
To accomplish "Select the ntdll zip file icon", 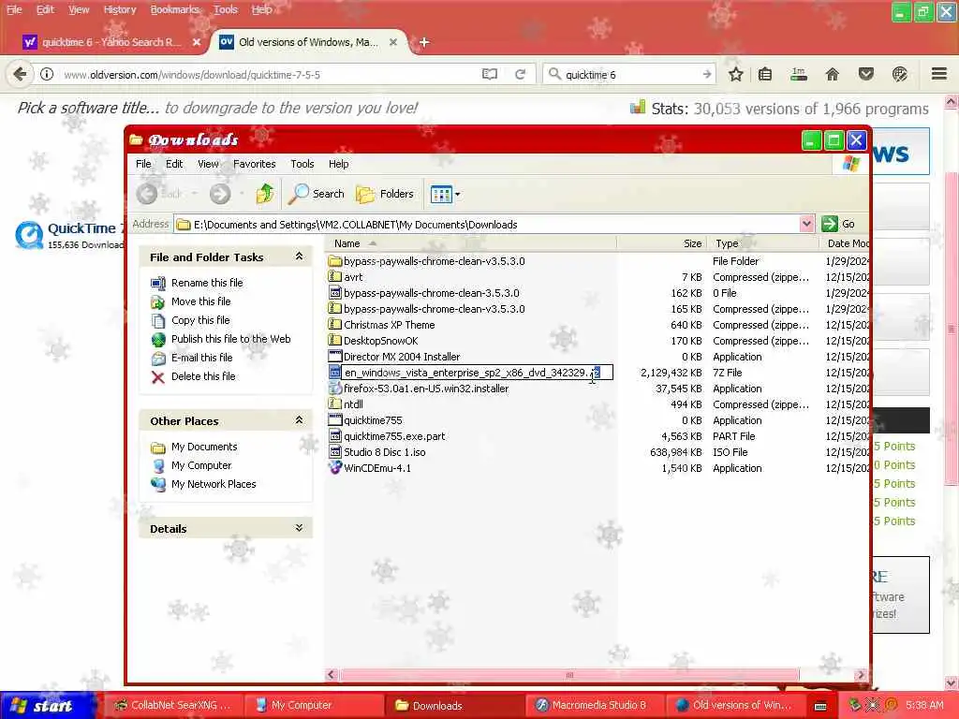I will click(x=334, y=404).
